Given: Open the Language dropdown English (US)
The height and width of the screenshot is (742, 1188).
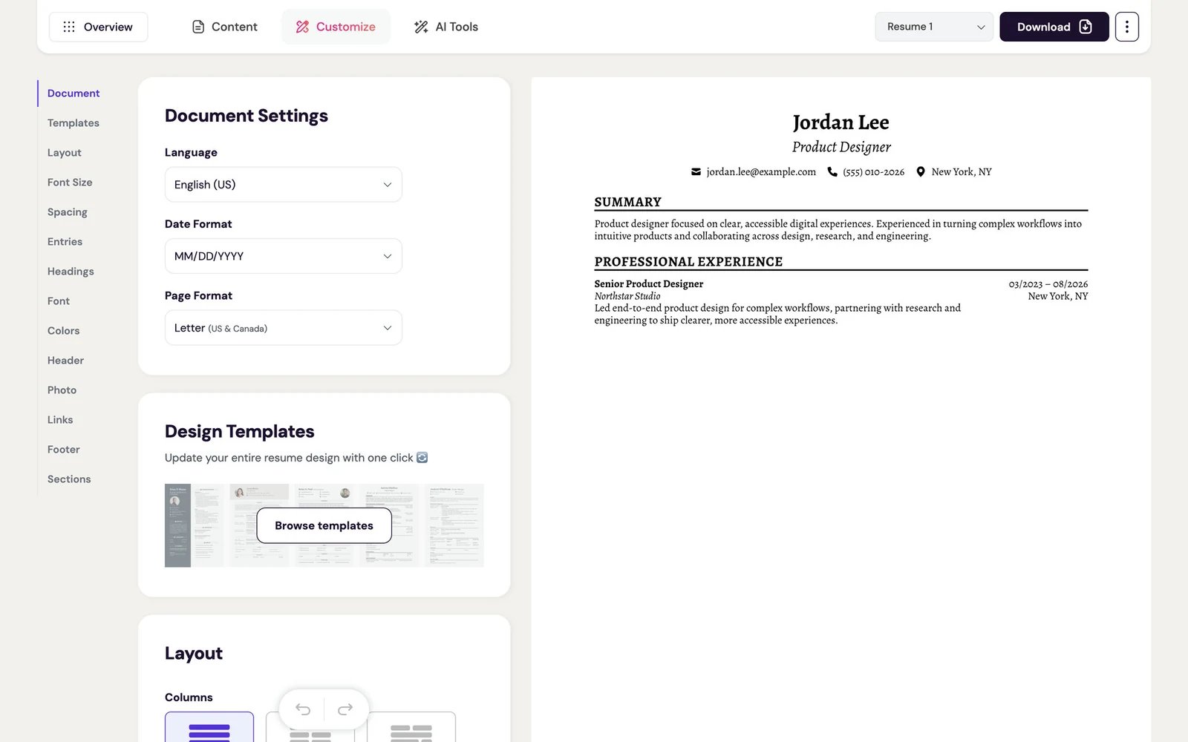Looking at the screenshot, I should coord(283,185).
